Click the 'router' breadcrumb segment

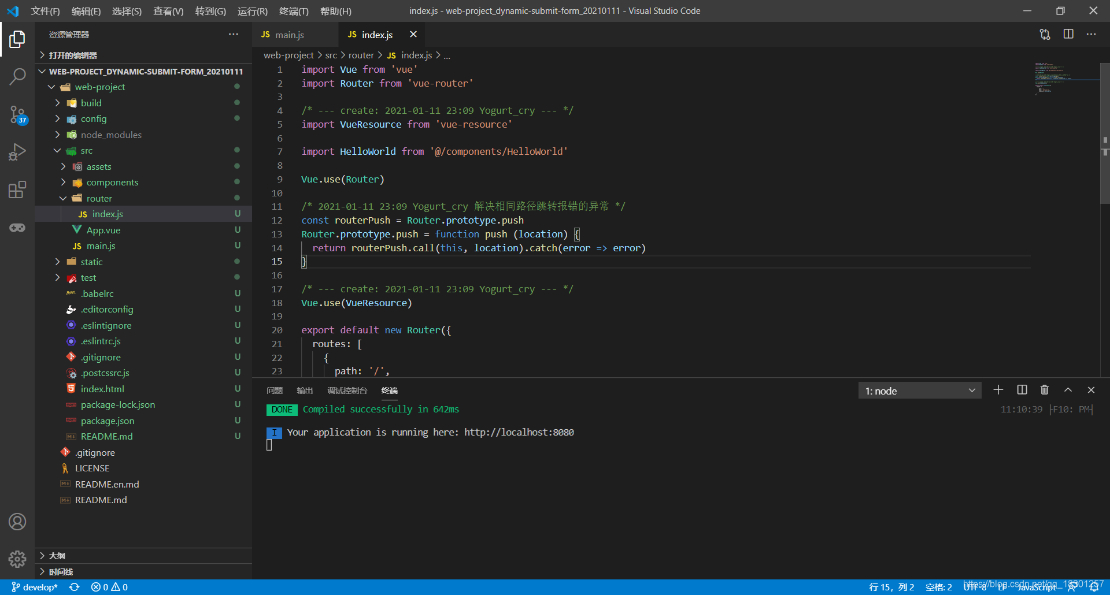361,55
